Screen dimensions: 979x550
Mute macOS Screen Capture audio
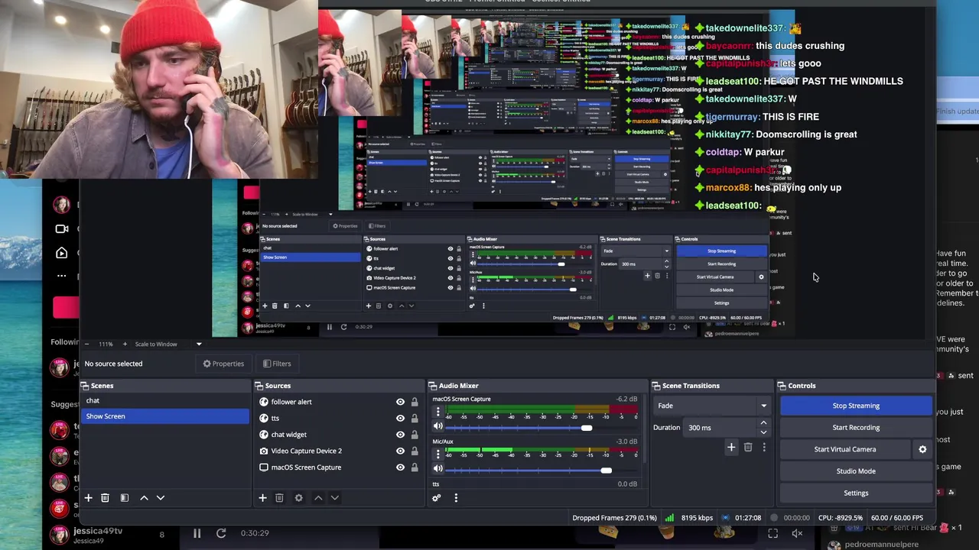[x=438, y=427]
